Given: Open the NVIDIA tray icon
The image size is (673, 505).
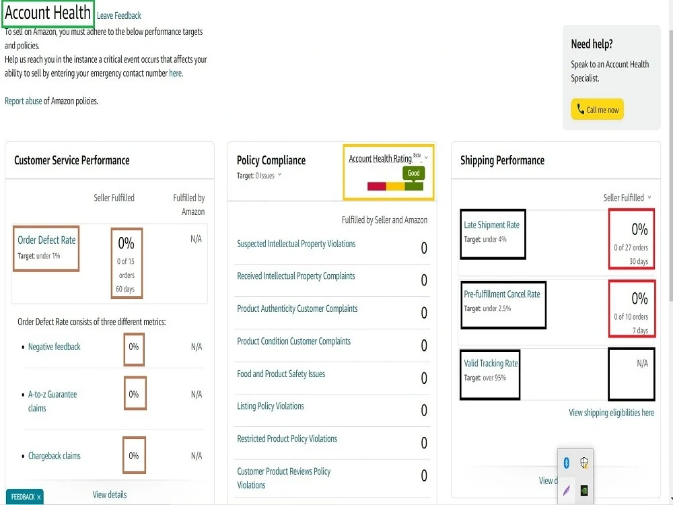Looking at the screenshot, I should pos(583,490).
